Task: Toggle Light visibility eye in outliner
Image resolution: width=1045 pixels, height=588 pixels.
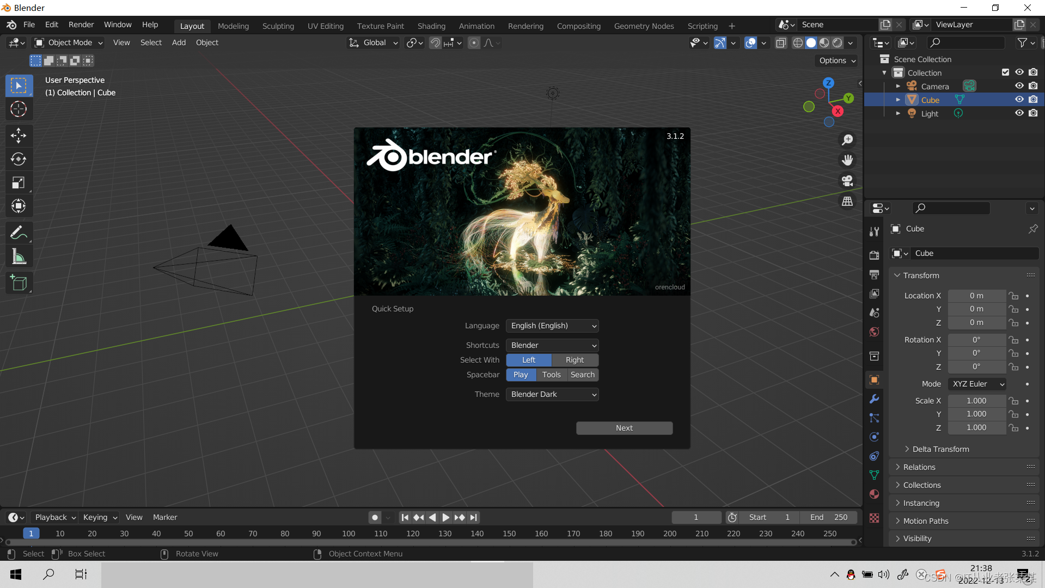Action: (1019, 113)
